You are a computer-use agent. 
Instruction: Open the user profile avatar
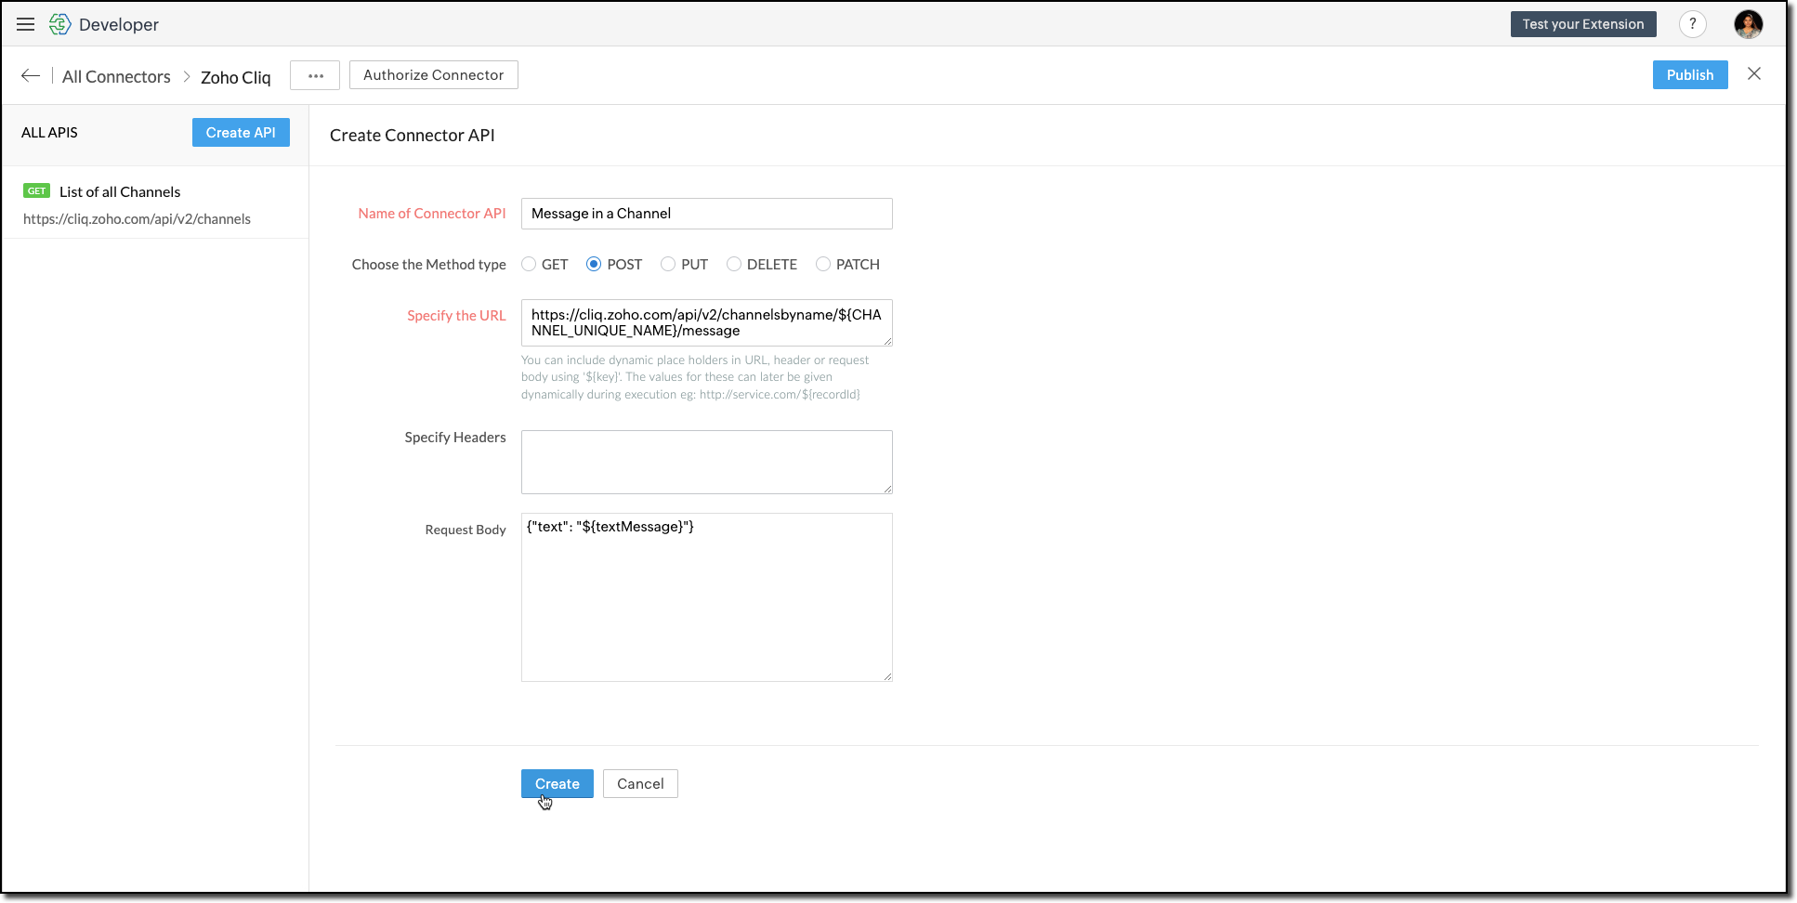pos(1748,24)
